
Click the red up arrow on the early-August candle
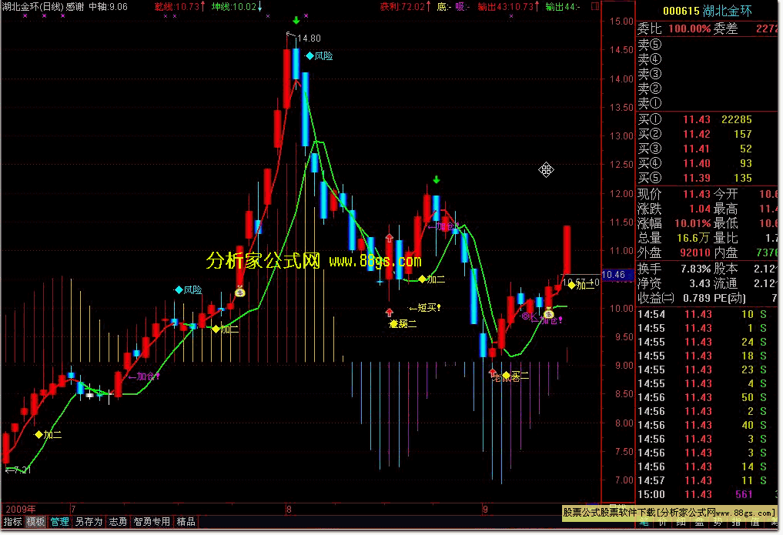(x=390, y=239)
